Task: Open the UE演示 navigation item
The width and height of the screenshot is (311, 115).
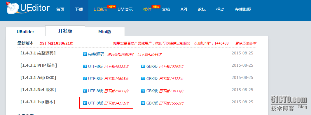Action: tap(100, 10)
